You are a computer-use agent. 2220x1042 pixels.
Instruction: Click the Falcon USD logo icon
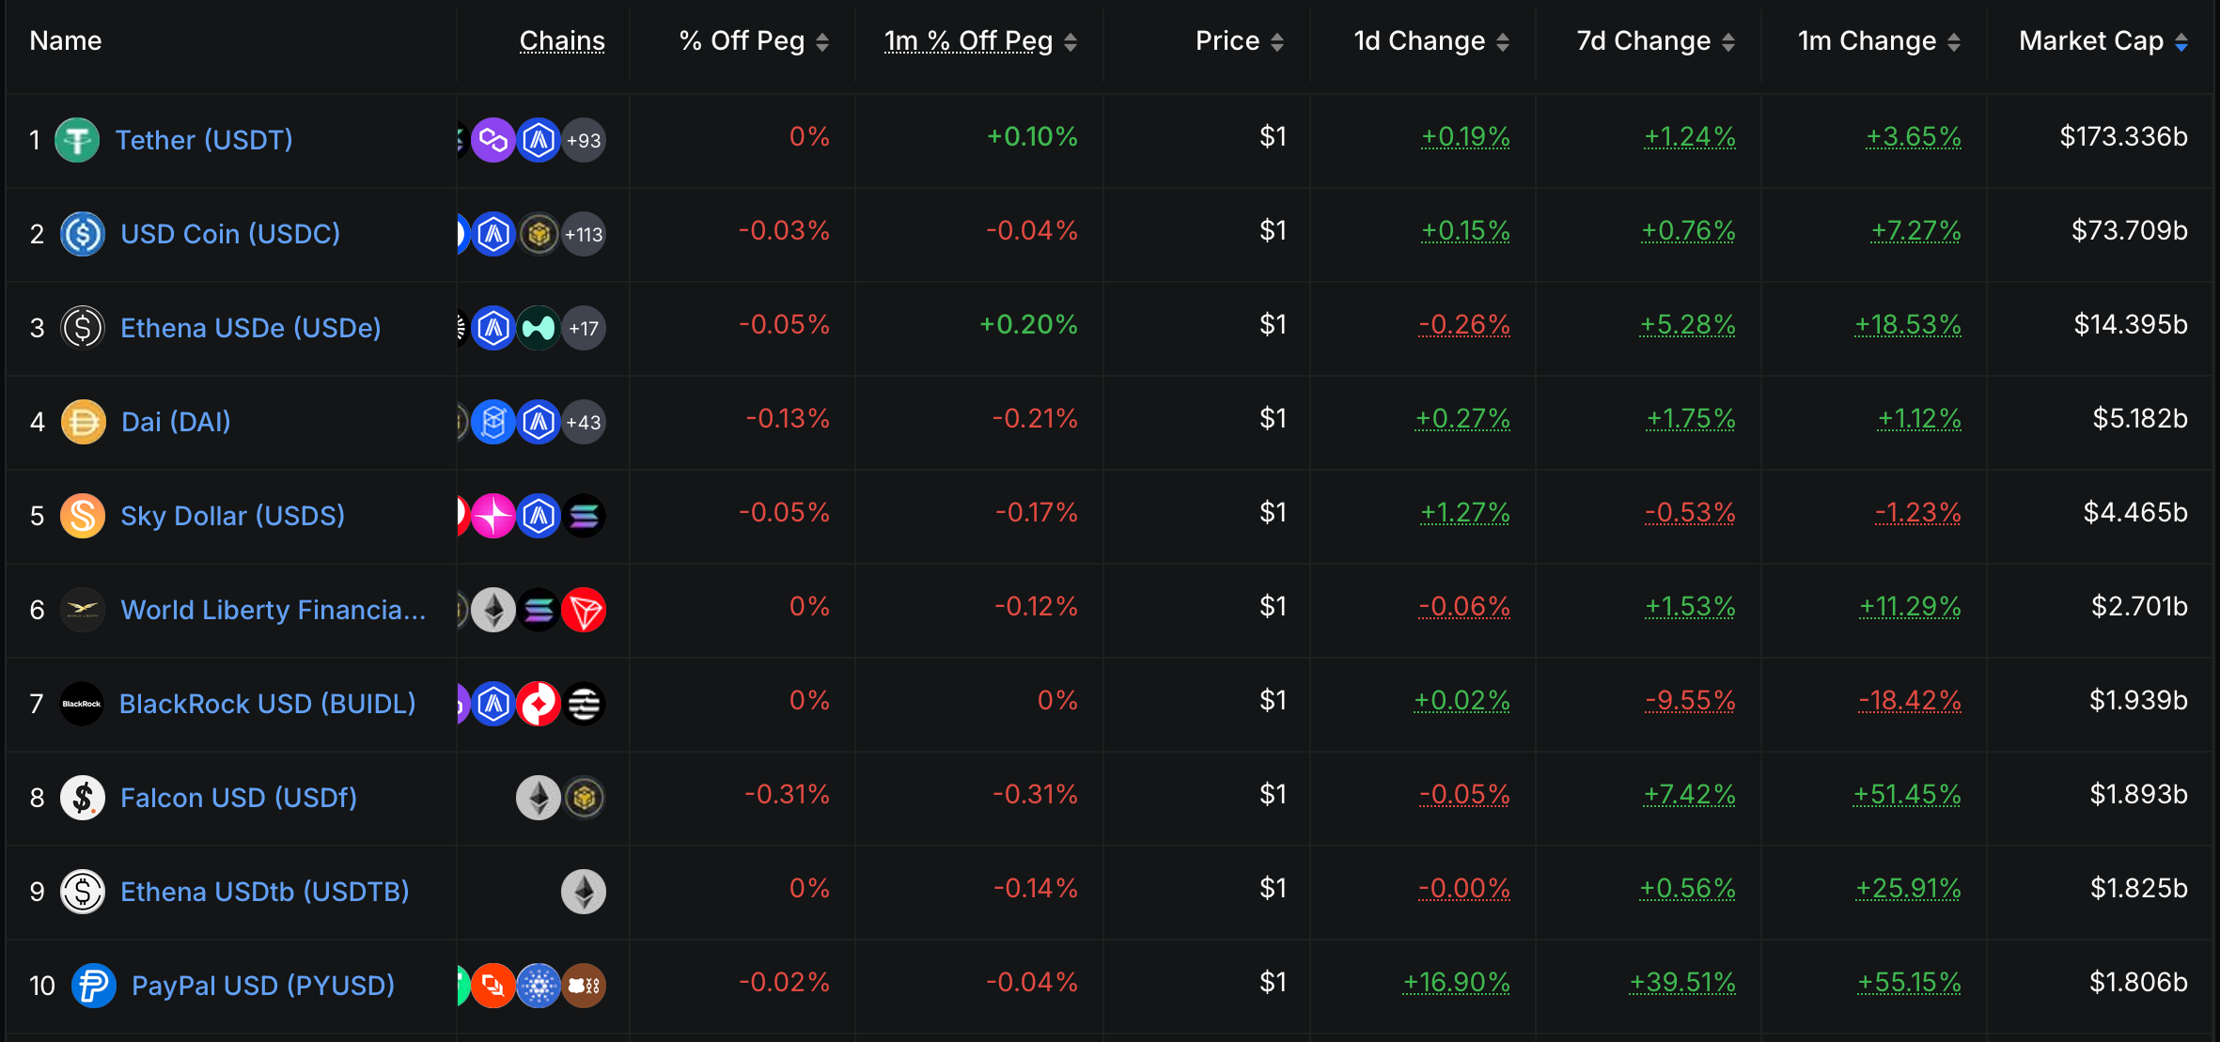coord(83,798)
